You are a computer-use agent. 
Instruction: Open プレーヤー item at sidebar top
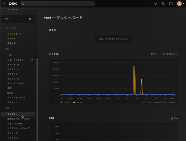(13, 9)
